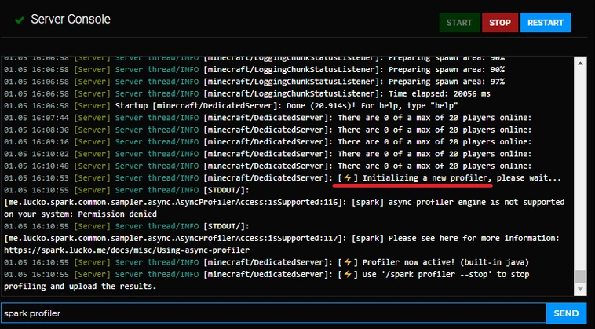Click the lightning icon on the Initializing line
The height and width of the screenshot is (329, 595).
tap(348, 177)
